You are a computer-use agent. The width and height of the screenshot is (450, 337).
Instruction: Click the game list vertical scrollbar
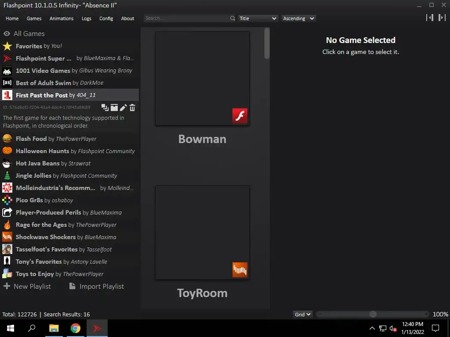coord(267,43)
